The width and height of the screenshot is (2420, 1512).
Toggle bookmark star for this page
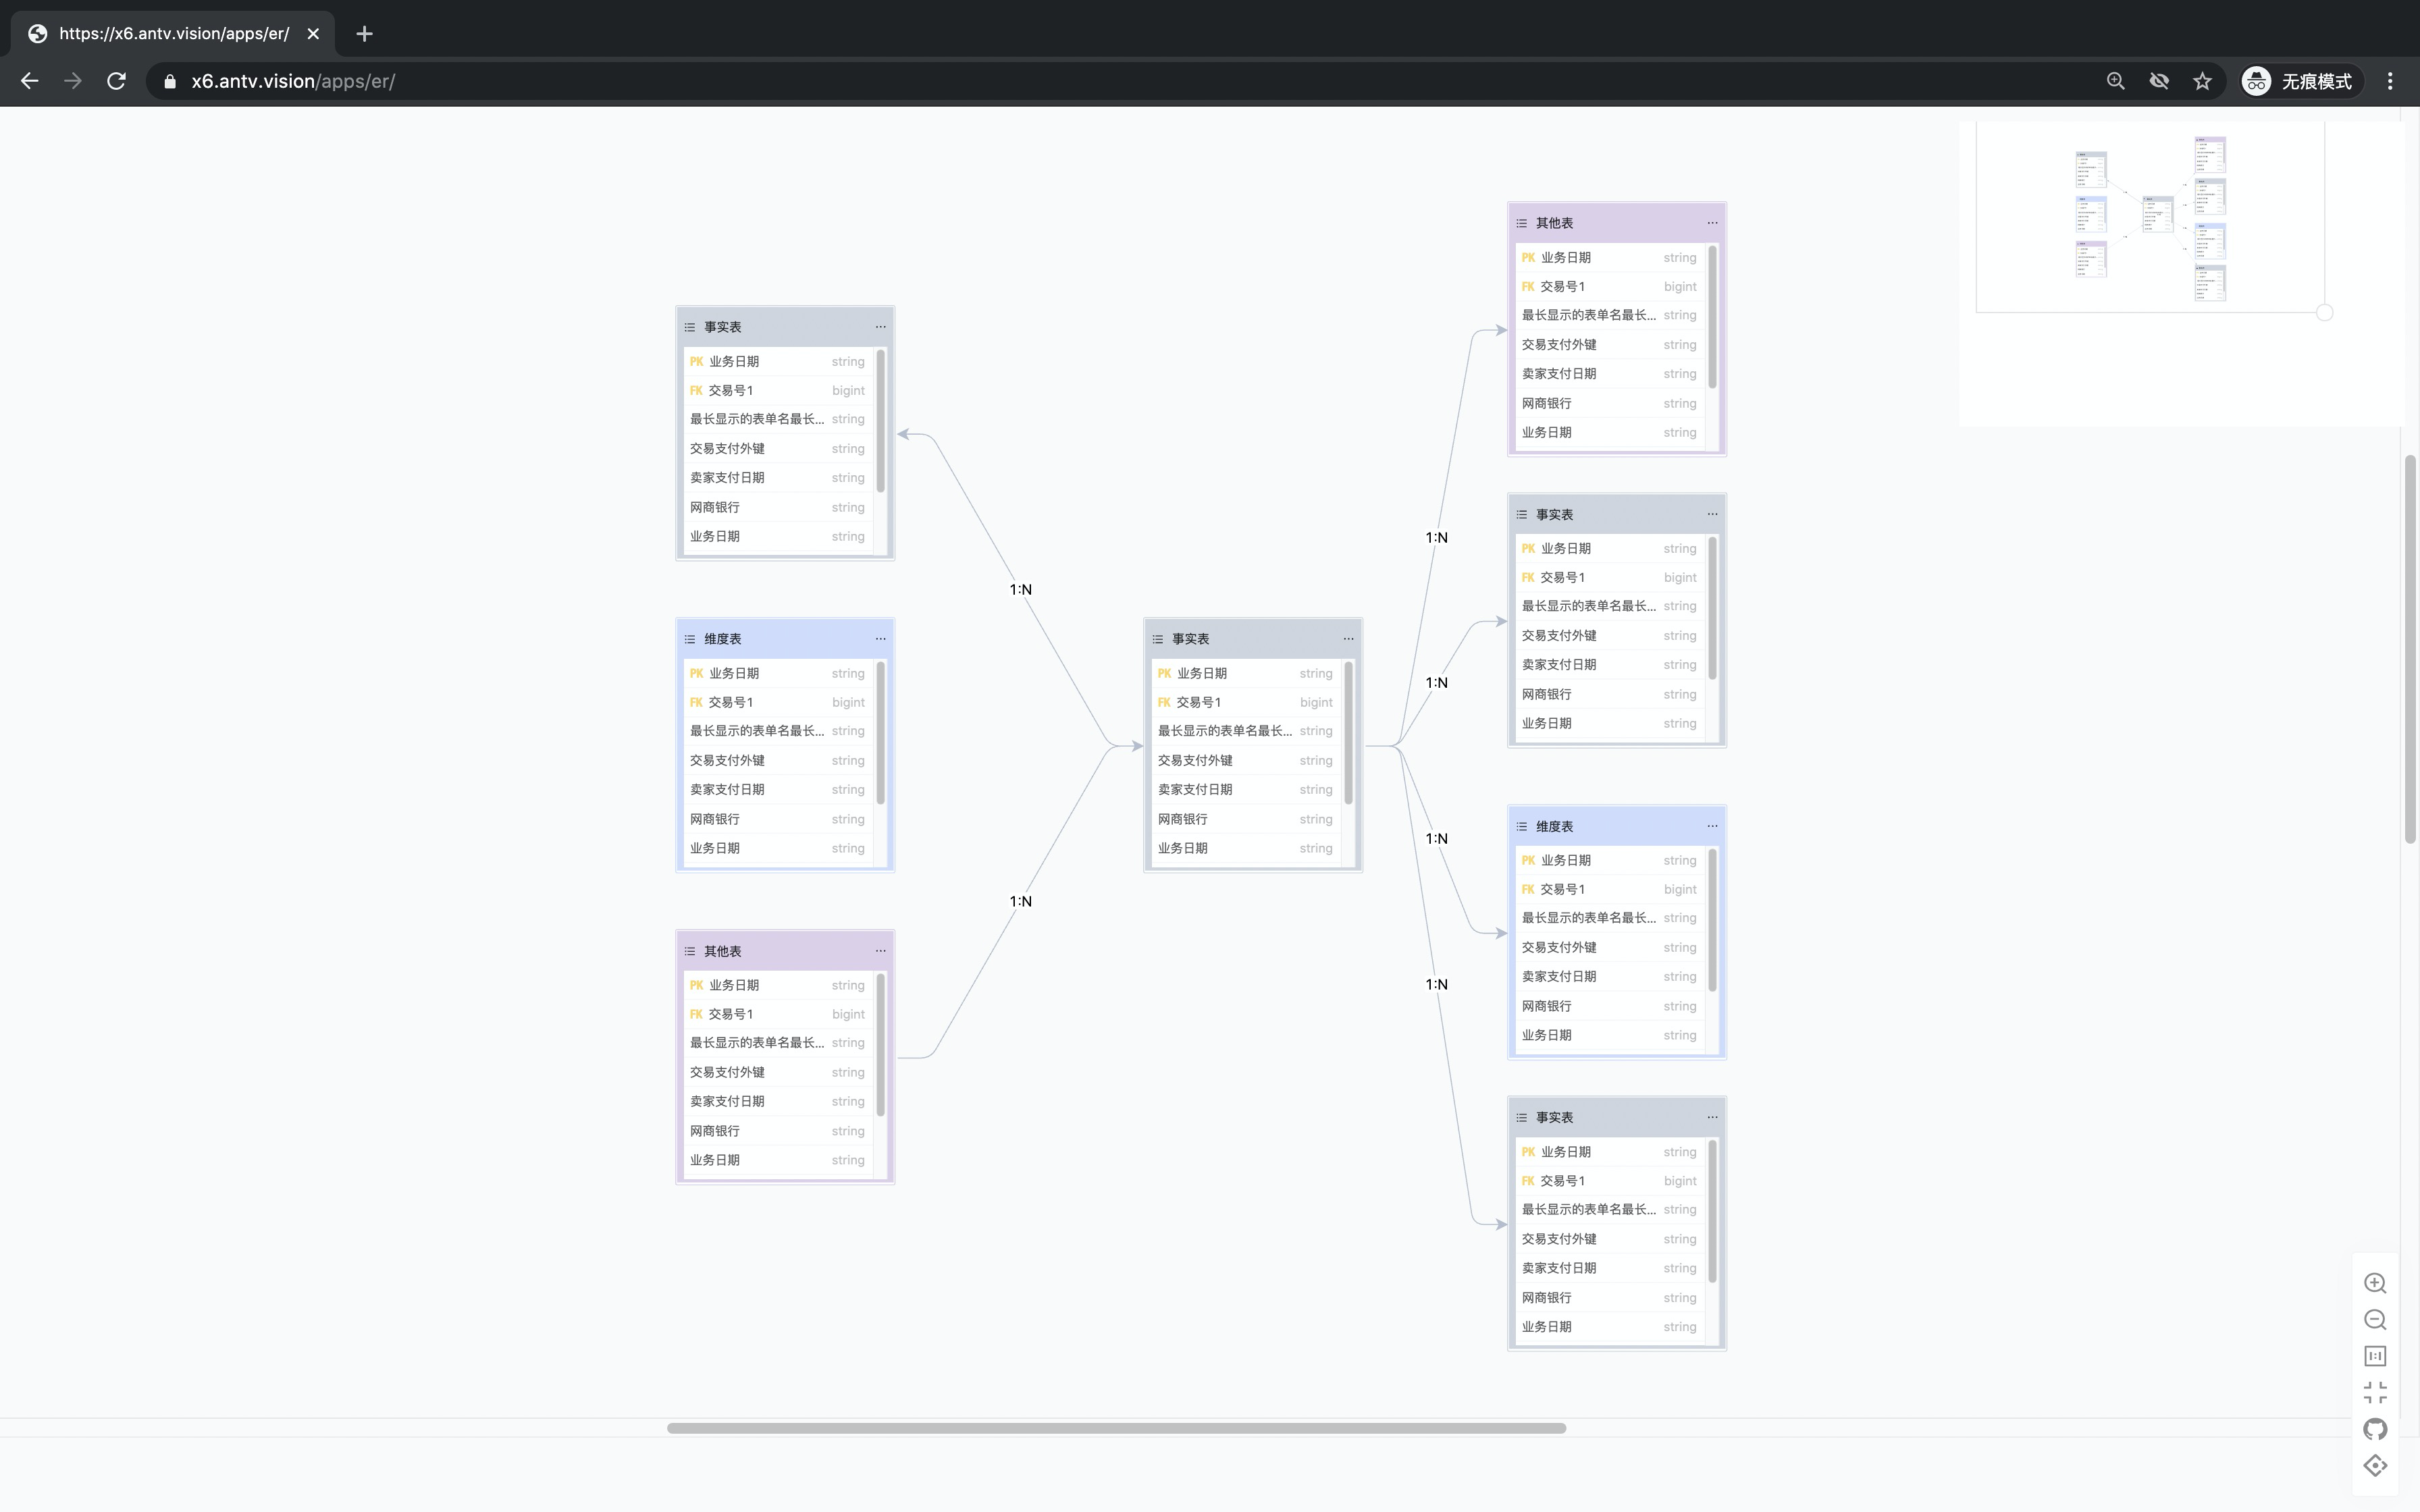[x=2202, y=81]
